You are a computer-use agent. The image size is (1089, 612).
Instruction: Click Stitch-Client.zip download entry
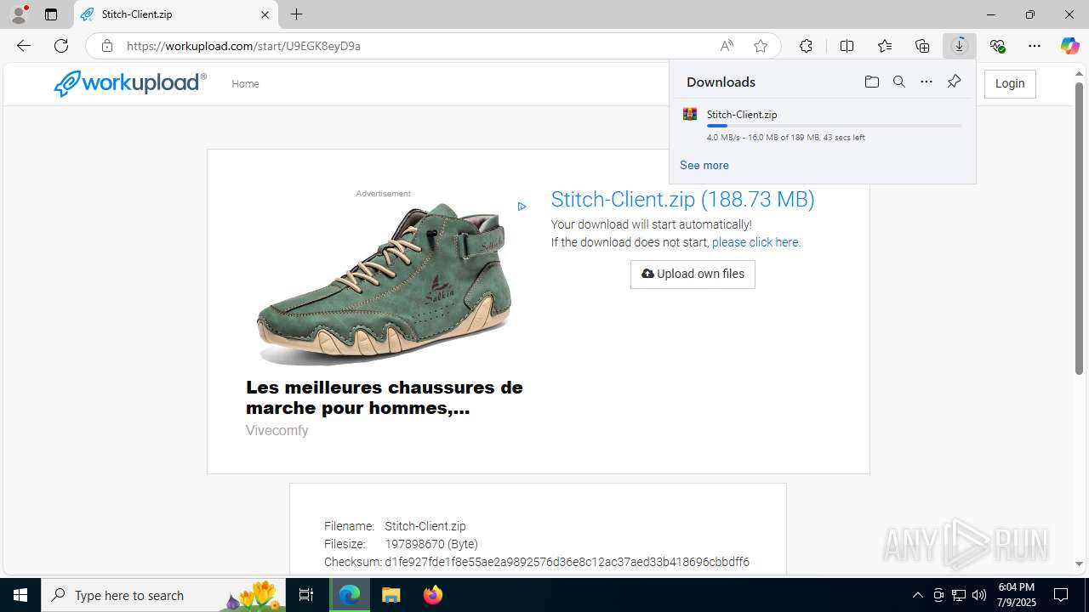point(823,124)
